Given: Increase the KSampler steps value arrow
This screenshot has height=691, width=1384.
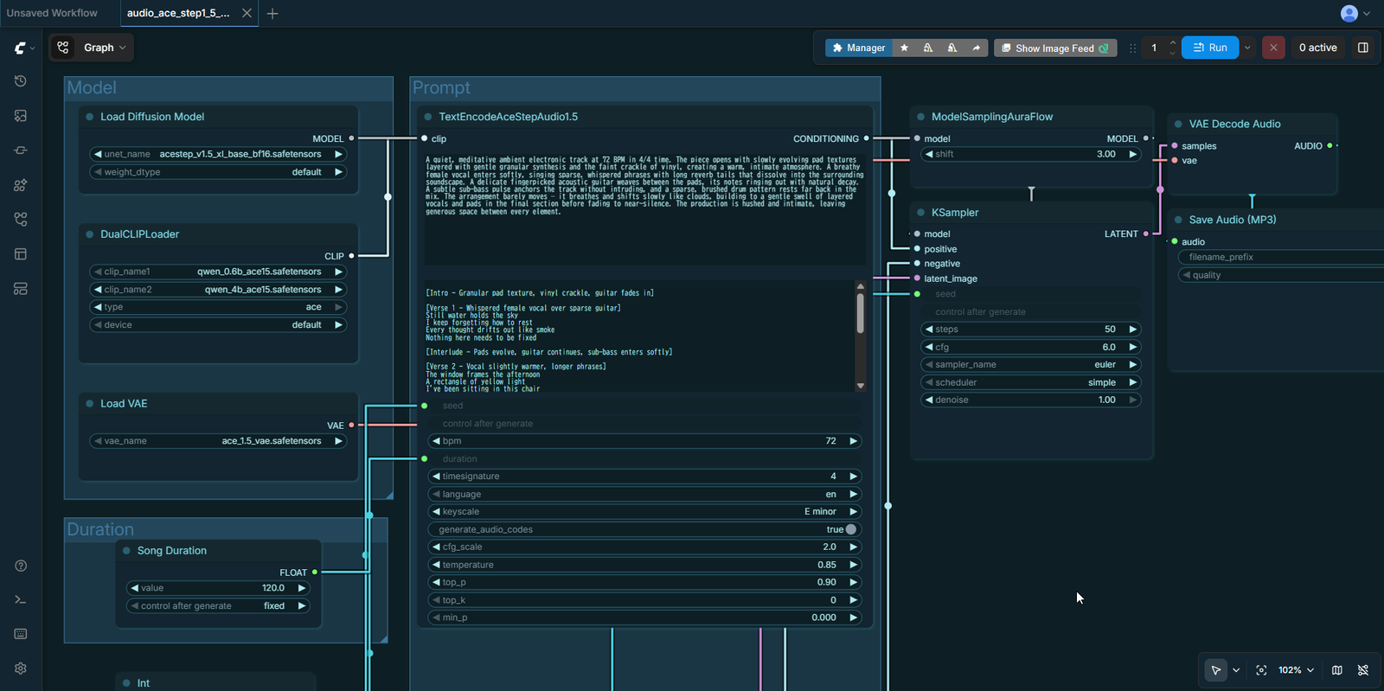Looking at the screenshot, I should [1133, 330].
